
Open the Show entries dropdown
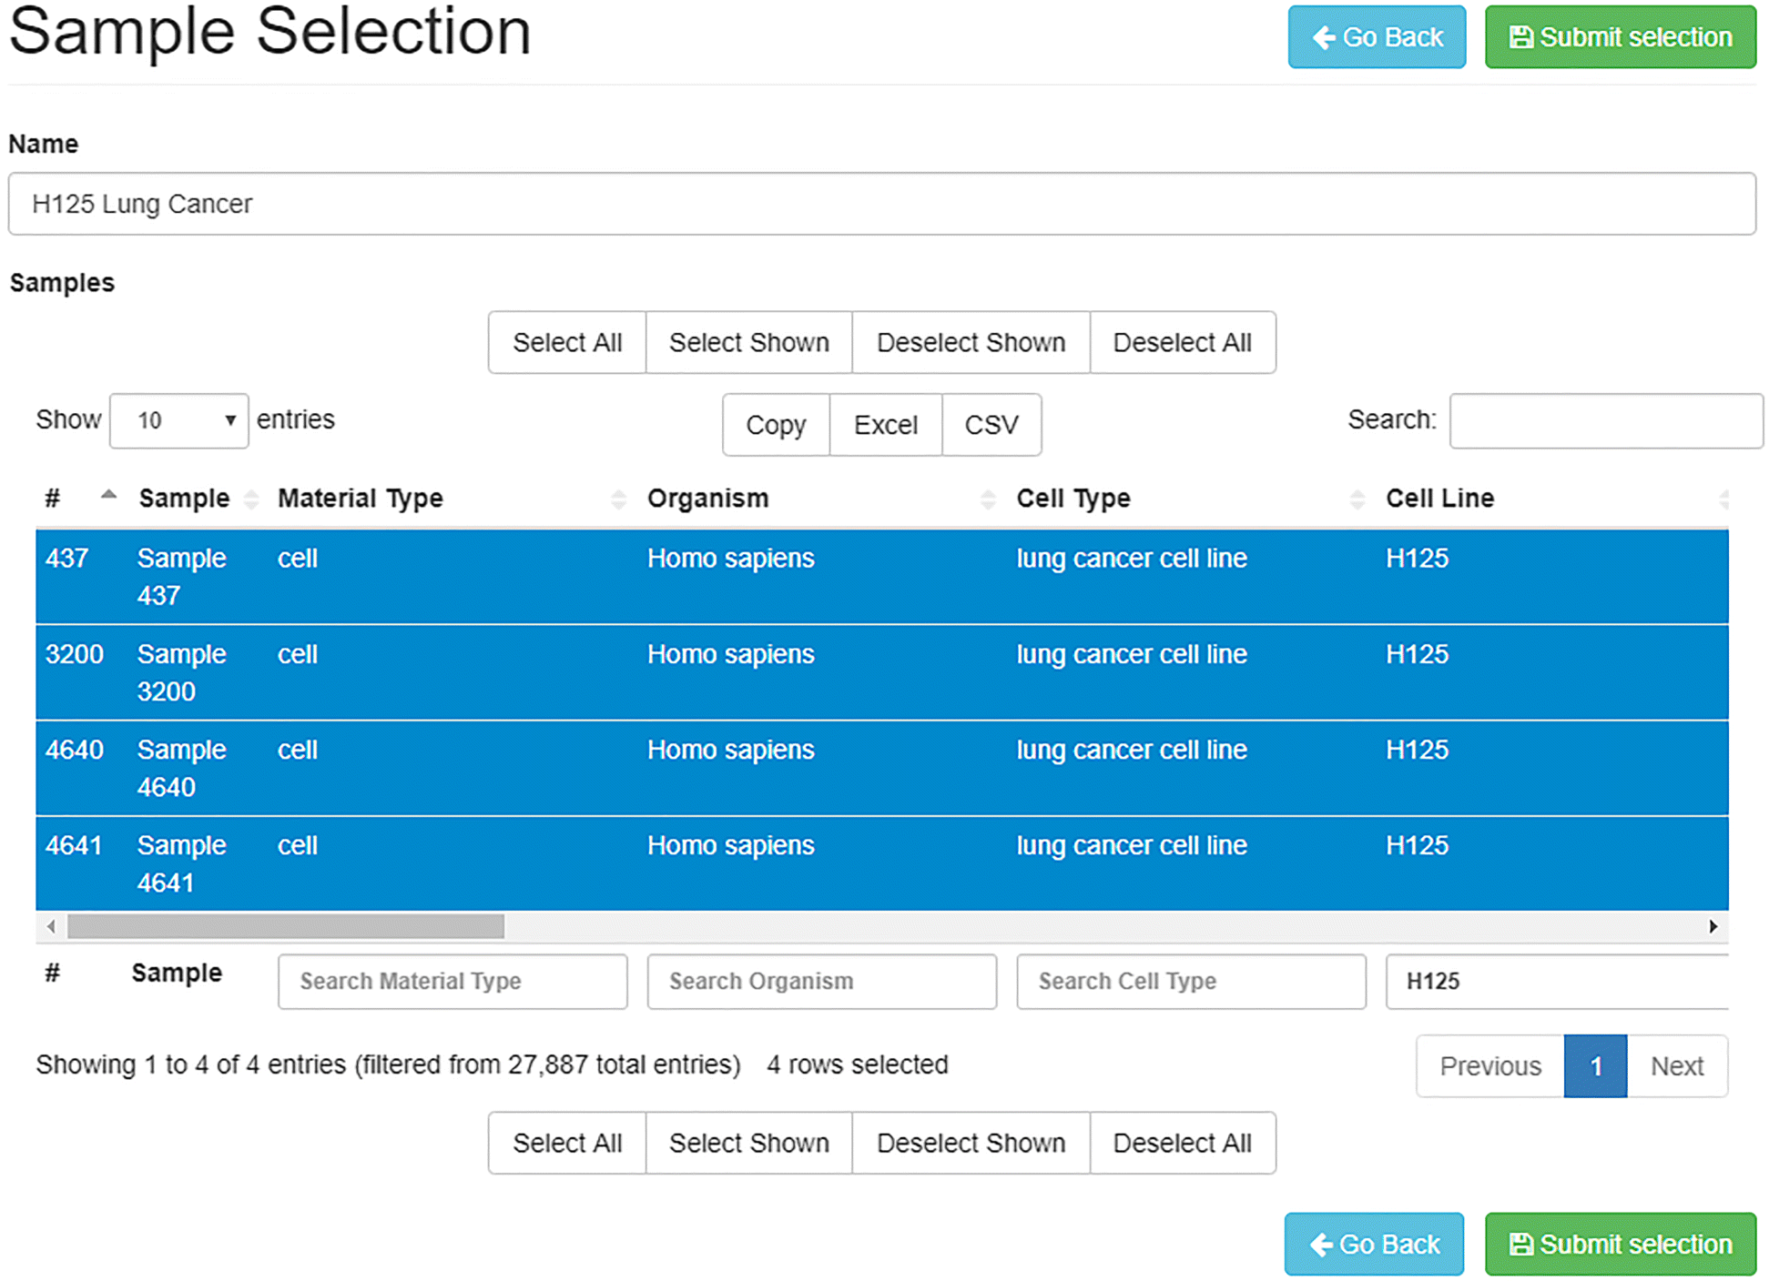click(x=178, y=420)
